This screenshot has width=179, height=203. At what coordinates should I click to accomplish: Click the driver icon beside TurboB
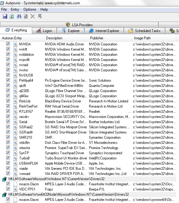point(15,158)
